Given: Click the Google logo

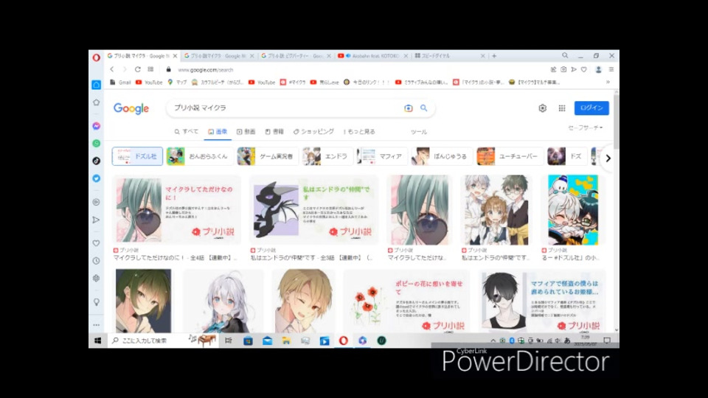Looking at the screenshot, I should pyautogui.click(x=131, y=108).
